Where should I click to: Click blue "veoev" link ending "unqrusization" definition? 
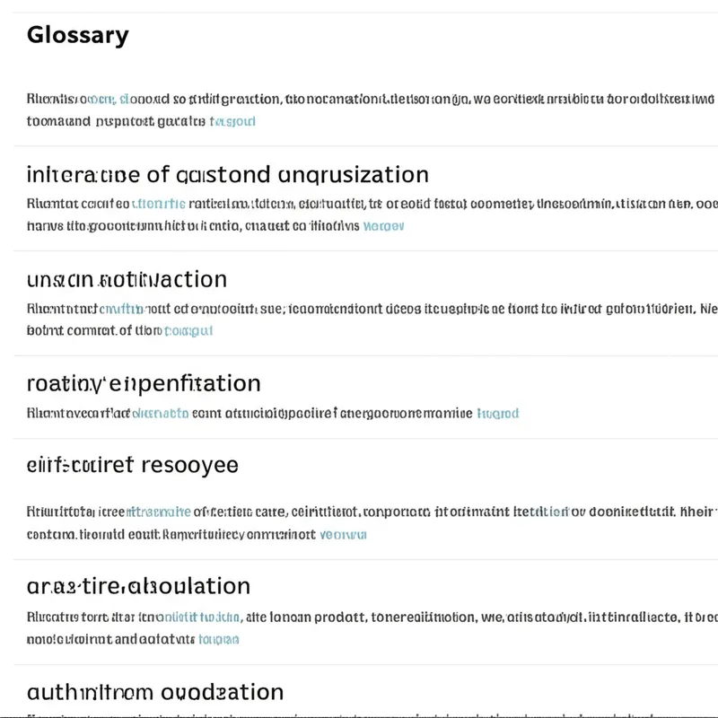(x=383, y=226)
